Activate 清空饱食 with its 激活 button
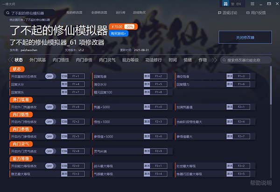 click(x=230, y=76)
